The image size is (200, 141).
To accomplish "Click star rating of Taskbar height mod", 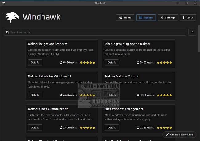I will (87, 63).
